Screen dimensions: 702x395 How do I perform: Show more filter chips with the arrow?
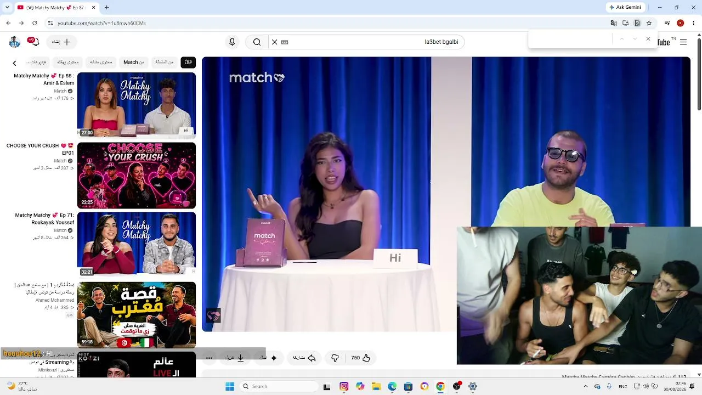[x=14, y=63]
